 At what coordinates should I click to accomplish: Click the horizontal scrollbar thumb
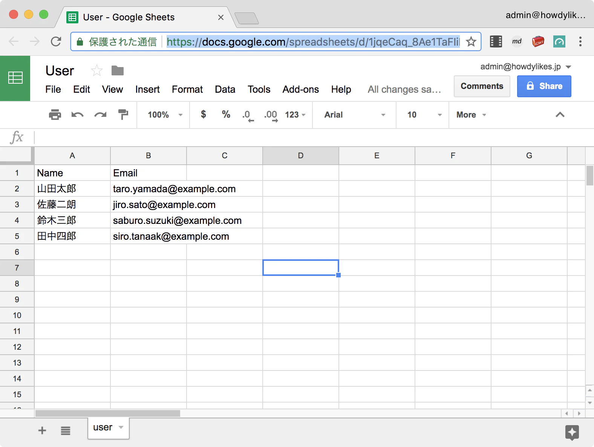pyautogui.click(x=108, y=413)
